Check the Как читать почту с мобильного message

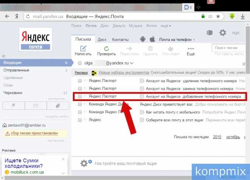(x=80, y=112)
